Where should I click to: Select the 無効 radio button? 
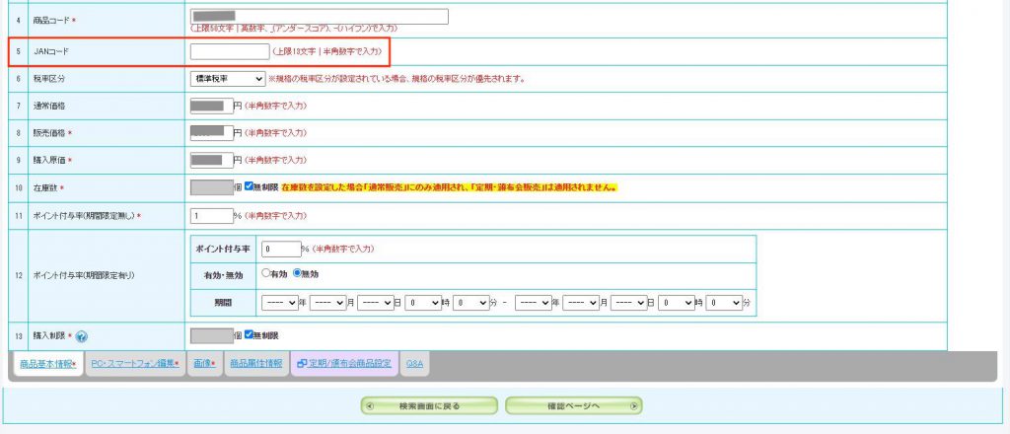pyautogui.click(x=297, y=273)
